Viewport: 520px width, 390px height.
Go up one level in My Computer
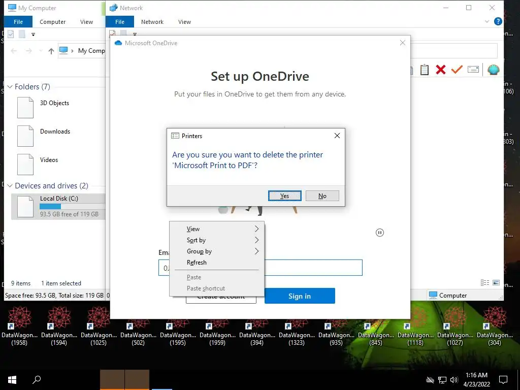point(51,51)
